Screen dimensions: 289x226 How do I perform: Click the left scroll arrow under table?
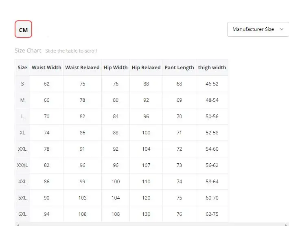click(x=18, y=225)
